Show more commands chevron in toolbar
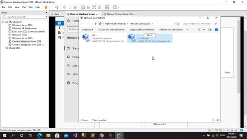 point(188,30)
